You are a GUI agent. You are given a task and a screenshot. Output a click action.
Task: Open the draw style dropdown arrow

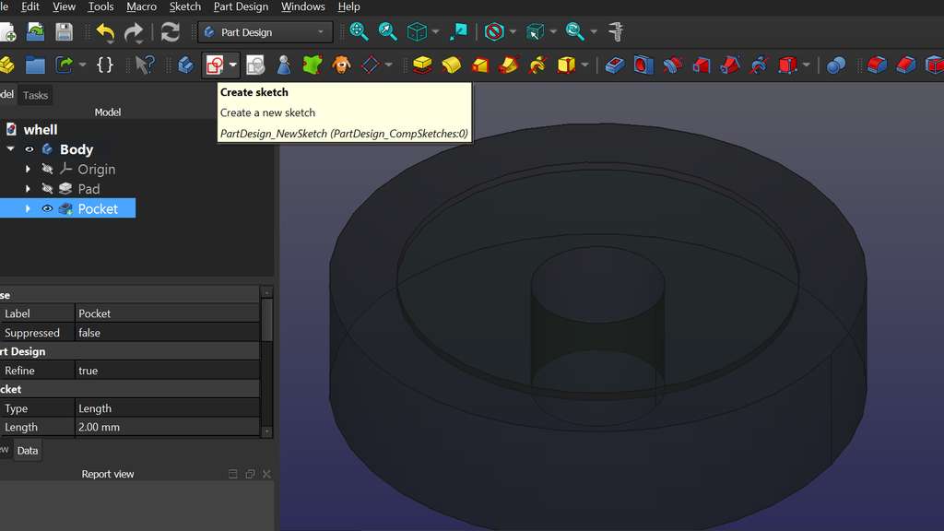[x=513, y=32]
